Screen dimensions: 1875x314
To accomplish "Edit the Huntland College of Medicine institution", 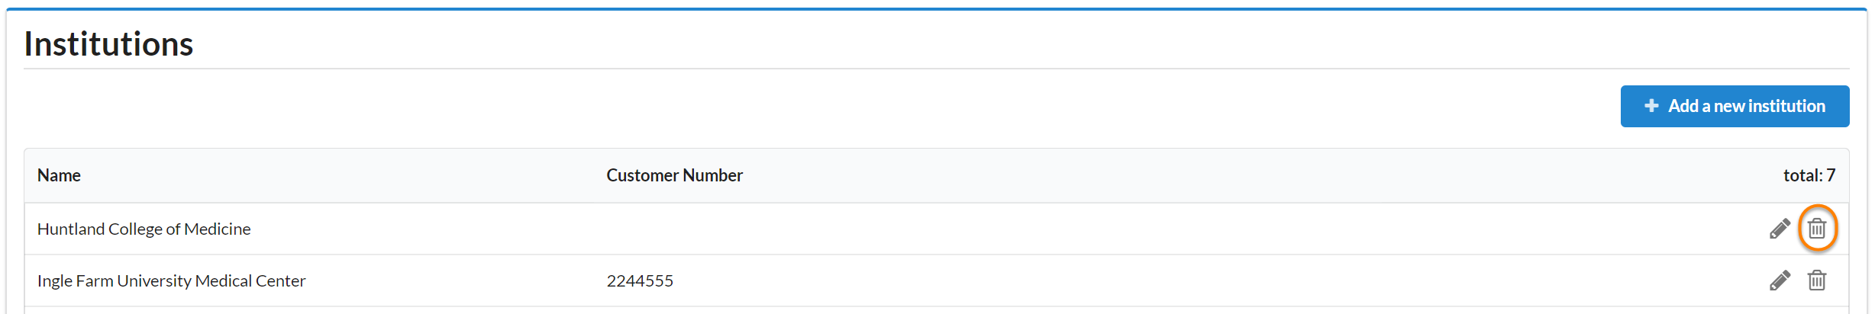I will tap(1780, 229).
